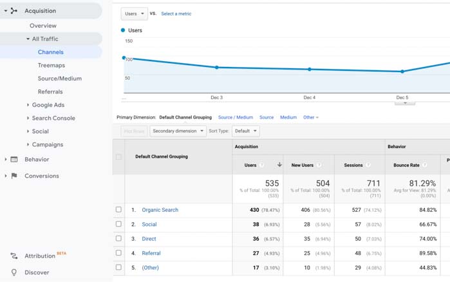Viewport: 450px width, 282px height.
Task: Open the (Other) channel link
Action: (x=151, y=268)
